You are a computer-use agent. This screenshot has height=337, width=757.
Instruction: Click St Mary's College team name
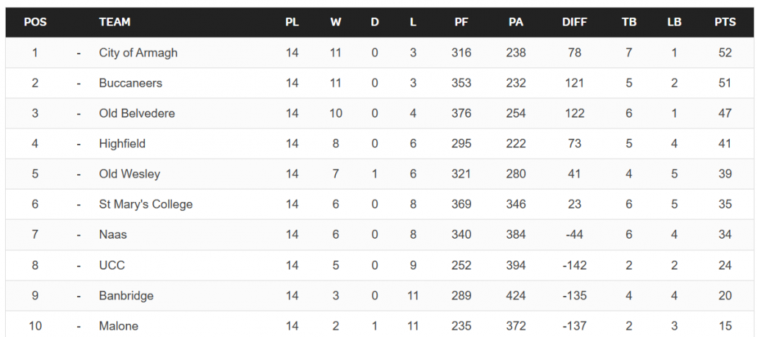click(x=146, y=204)
